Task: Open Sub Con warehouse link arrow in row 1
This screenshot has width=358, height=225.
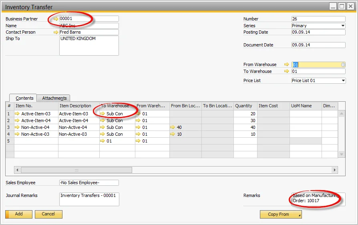Action: pyautogui.click(x=103, y=114)
